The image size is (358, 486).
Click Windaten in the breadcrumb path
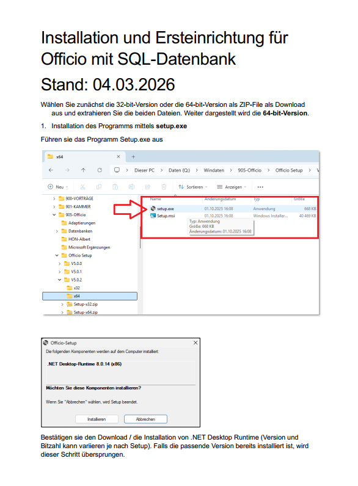[x=214, y=170]
